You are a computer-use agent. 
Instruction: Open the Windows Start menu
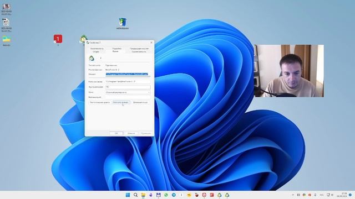tap(128, 195)
